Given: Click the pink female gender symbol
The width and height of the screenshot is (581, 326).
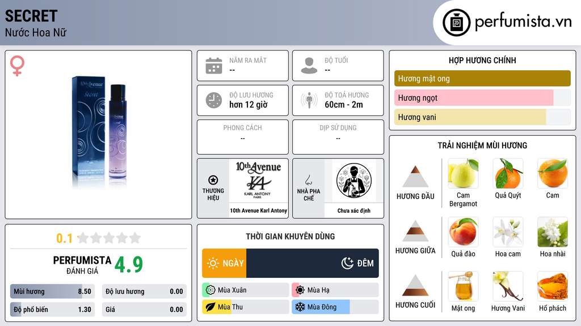Looking at the screenshot, I should 17,66.
